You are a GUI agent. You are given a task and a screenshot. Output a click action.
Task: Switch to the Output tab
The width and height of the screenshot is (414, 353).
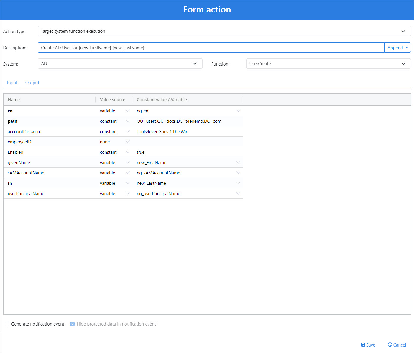pos(32,83)
